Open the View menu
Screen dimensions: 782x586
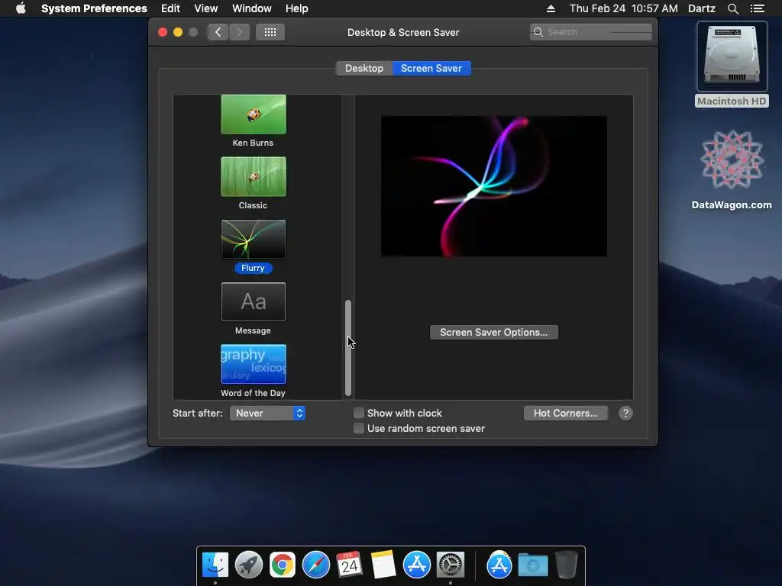(x=206, y=8)
